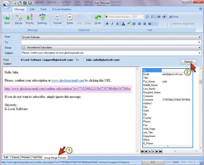Center align the text
Viewport: 204px width, 165px height.
[139, 24]
